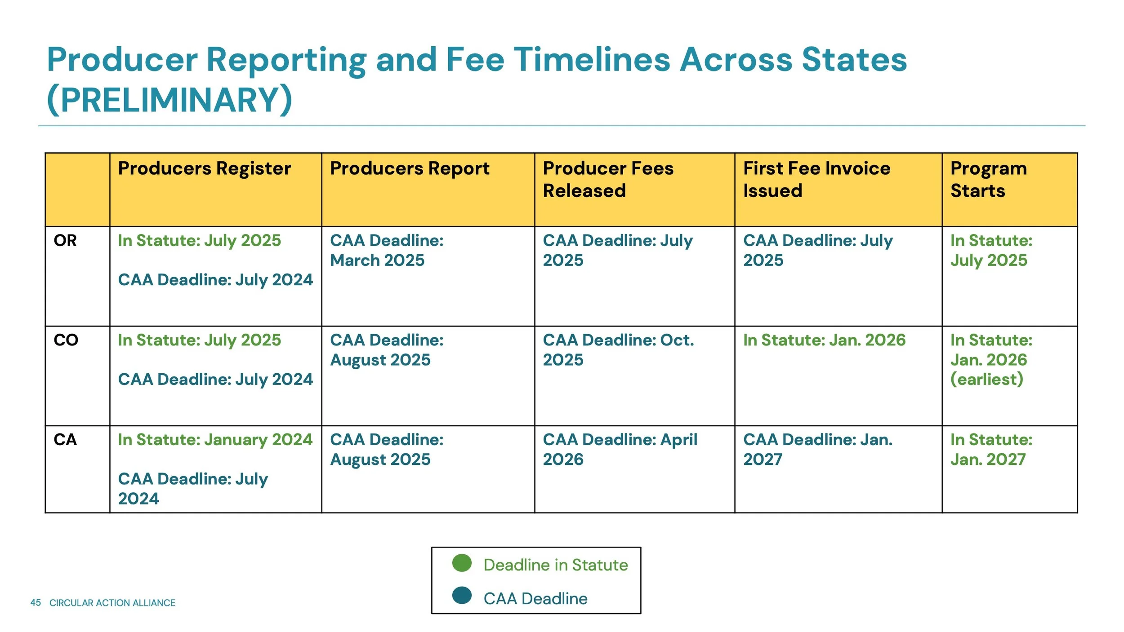
Task: Click page number 45 in the footer
Action: (x=36, y=603)
